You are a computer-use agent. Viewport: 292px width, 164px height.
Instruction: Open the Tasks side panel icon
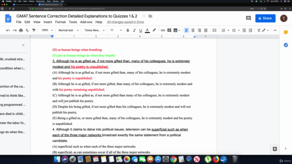pos(286,45)
